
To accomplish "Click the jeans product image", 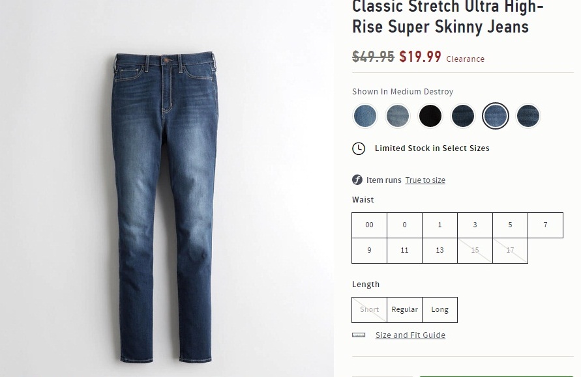I will tap(164, 207).
